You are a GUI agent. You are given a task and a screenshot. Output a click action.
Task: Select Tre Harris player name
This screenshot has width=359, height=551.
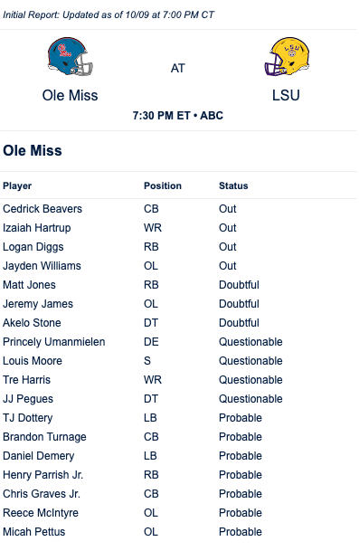point(27,379)
